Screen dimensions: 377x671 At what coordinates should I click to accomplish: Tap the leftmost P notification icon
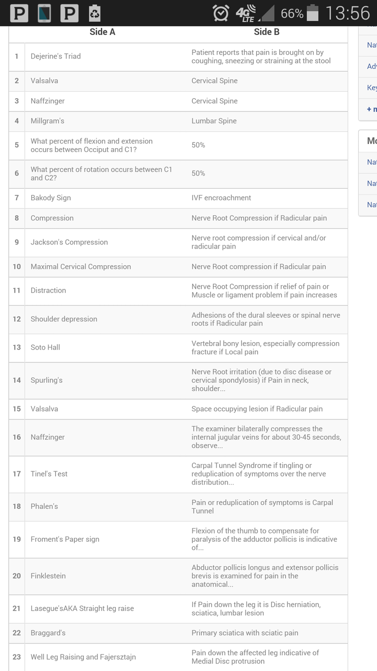point(19,13)
